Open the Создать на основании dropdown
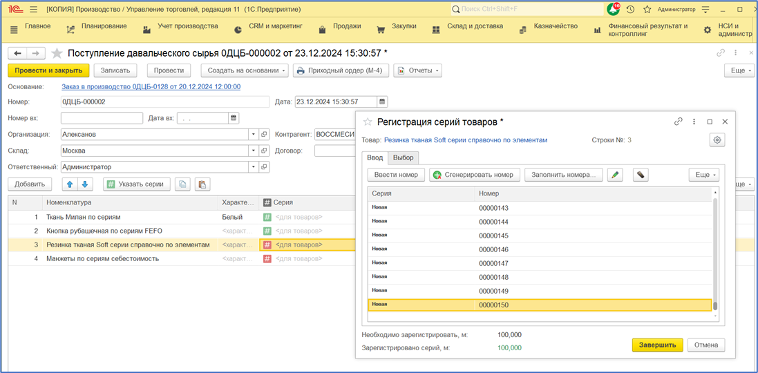 [x=245, y=70]
